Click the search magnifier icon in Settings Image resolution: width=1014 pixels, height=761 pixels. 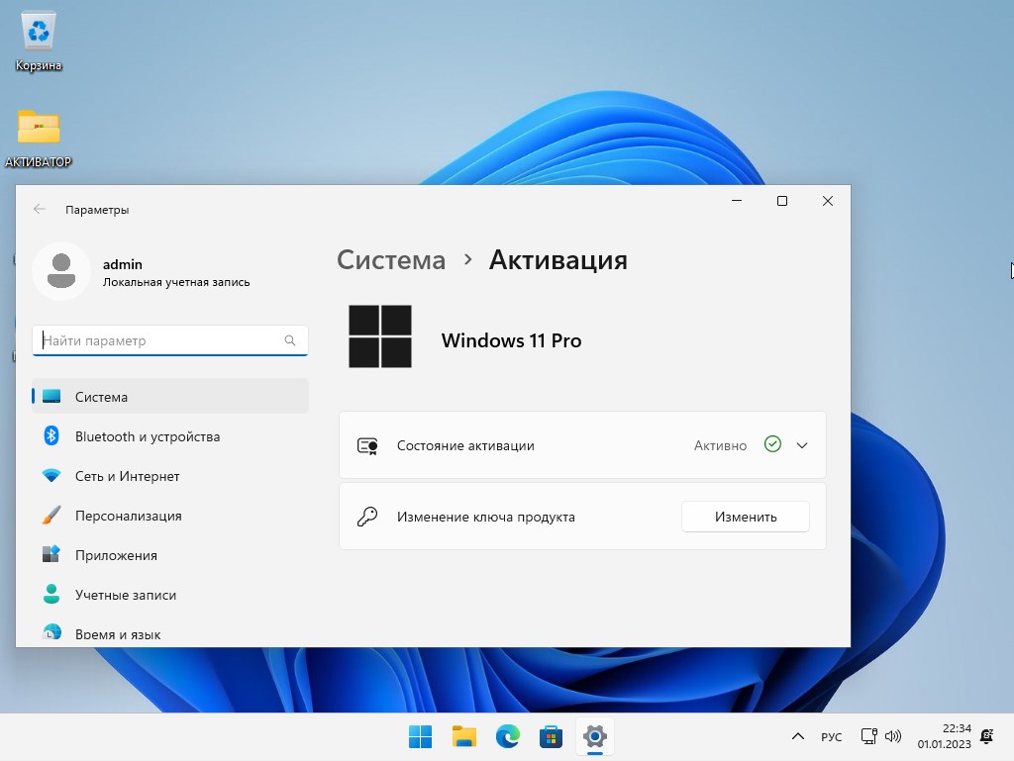290,340
